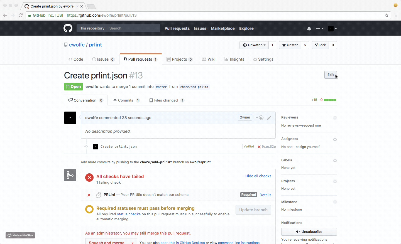Viewport: 401px width, 244px height.
Task: Select the Files changed tab
Action: pyautogui.click(x=167, y=100)
